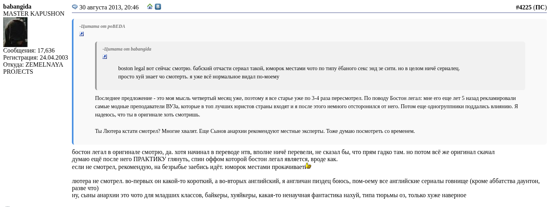550x207 pixels.
Task: Open the author's VK profile icon
Action: click(x=158, y=7)
